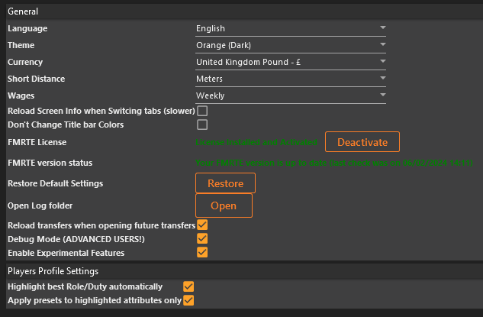Image resolution: width=483 pixels, height=317 pixels.
Task: Toggle Apply presets to highlighted attributes only
Action: (188, 300)
